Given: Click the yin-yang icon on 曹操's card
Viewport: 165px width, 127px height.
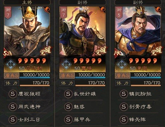Looking at the screenshot, I should (x=103, y=9).
